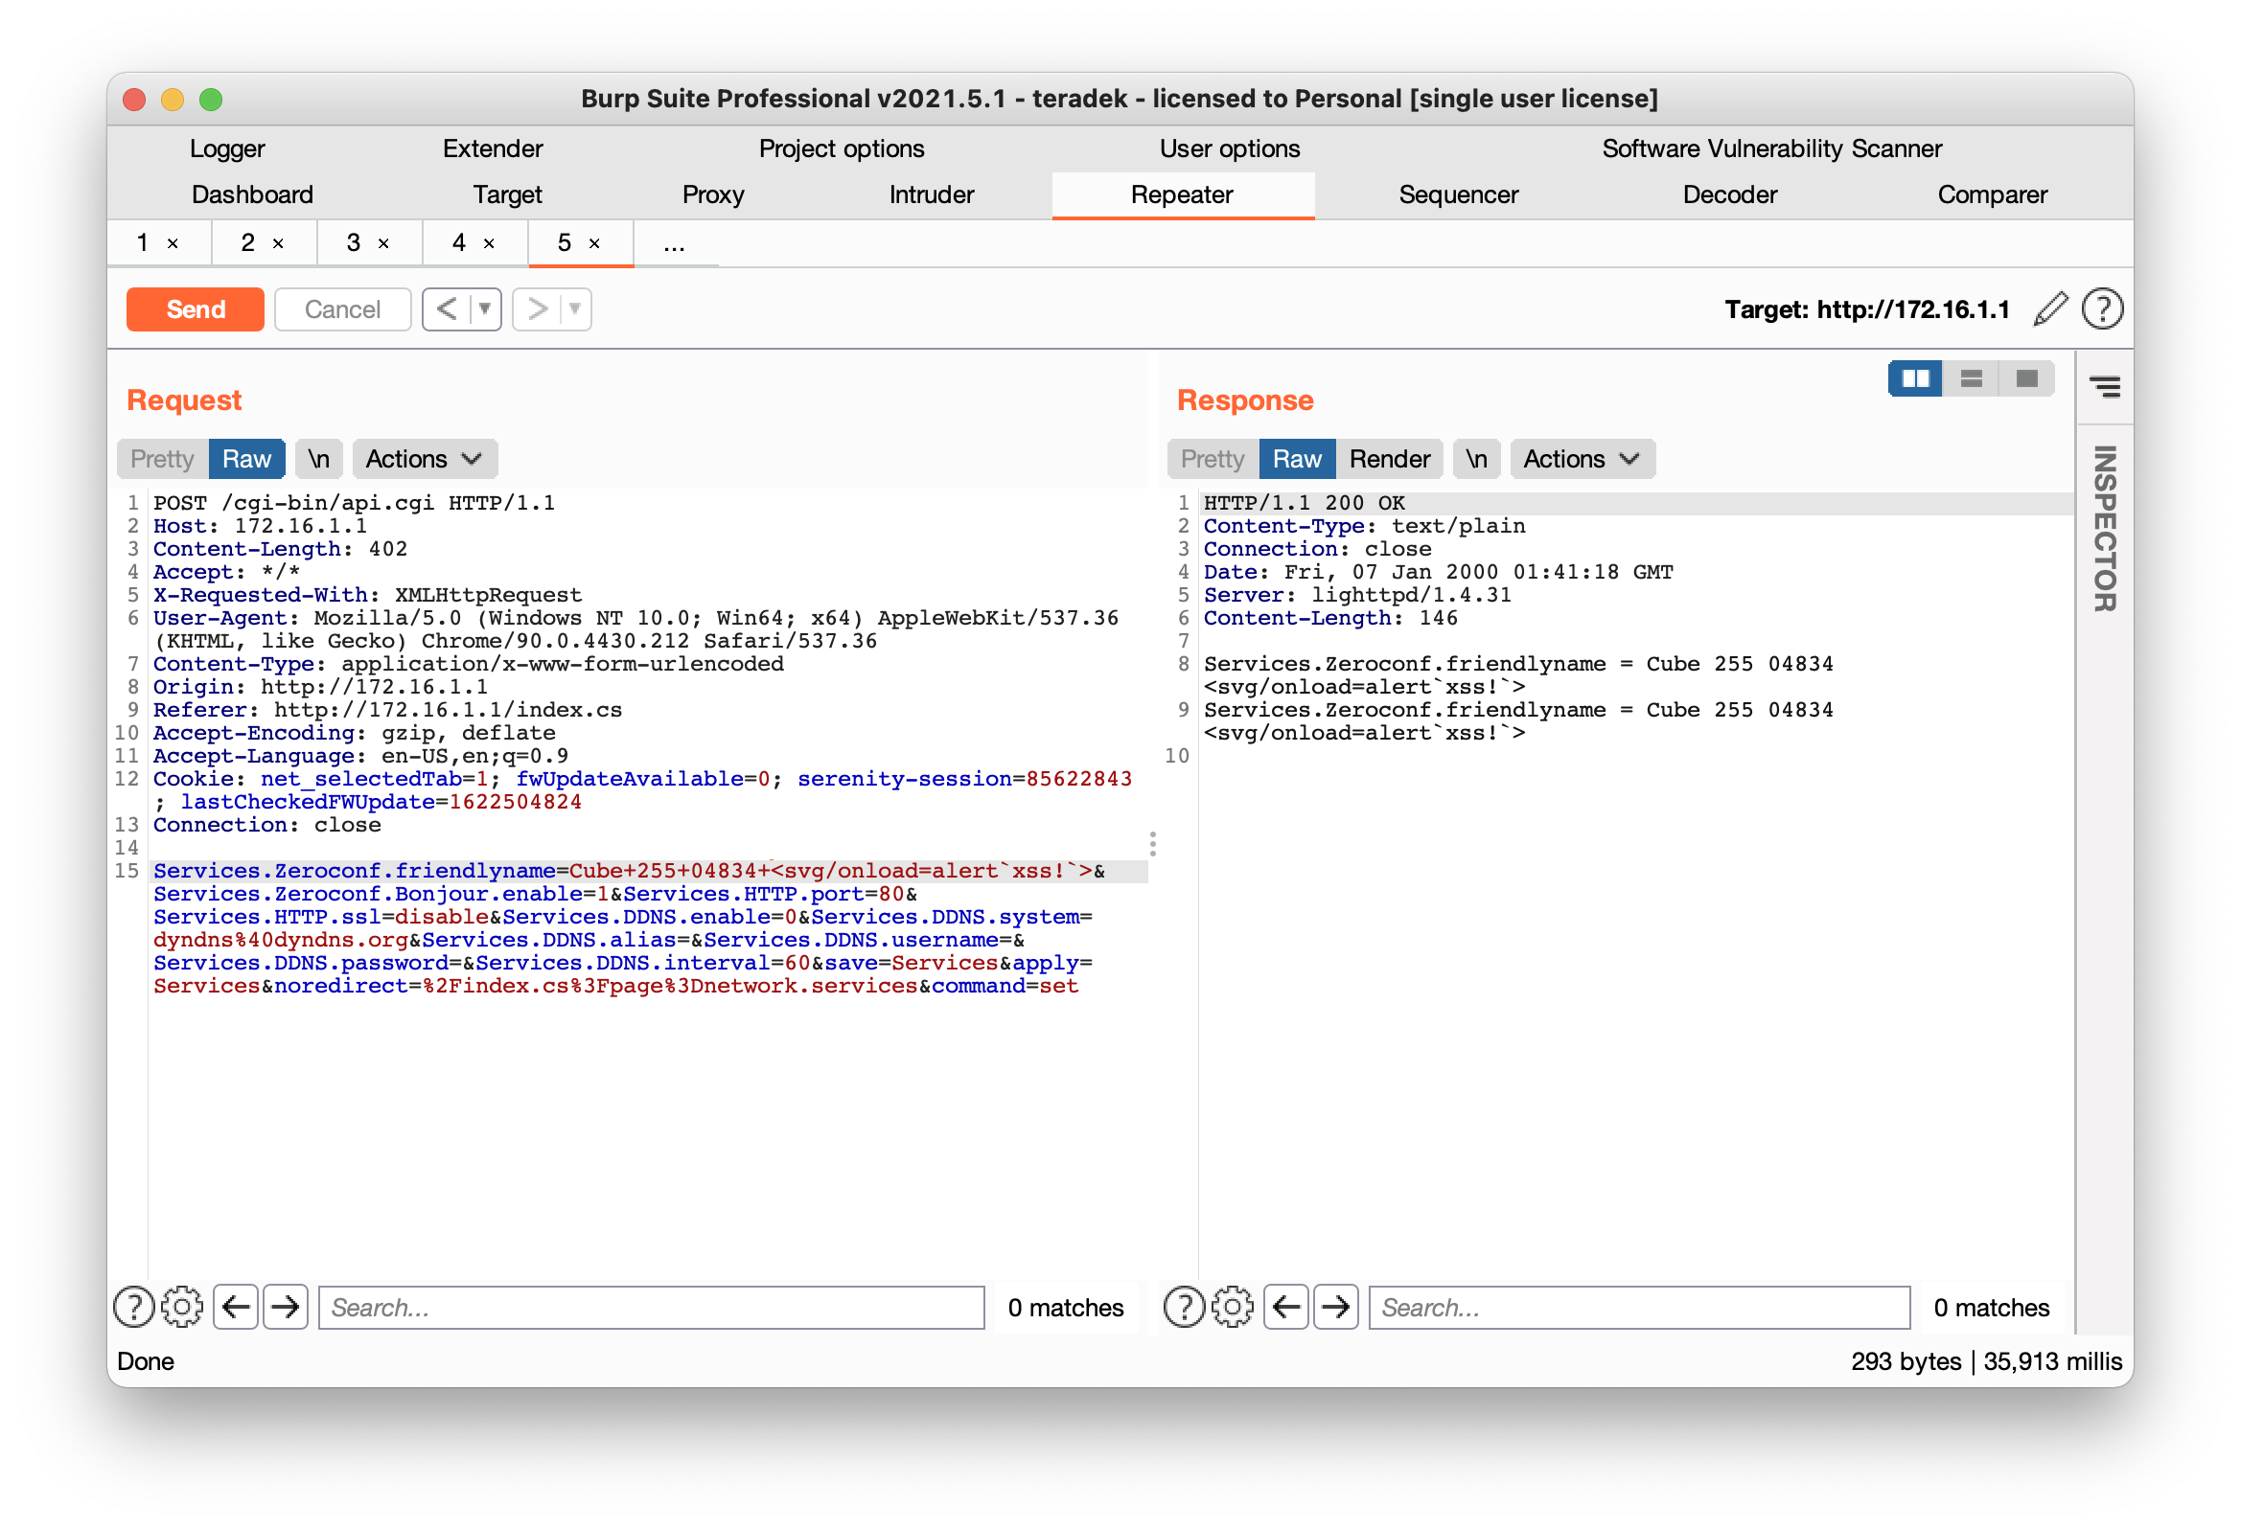Open Response search help icon
Screen dimensions: 2241x1529
pyautogui.click(x=1184, y=1308)
